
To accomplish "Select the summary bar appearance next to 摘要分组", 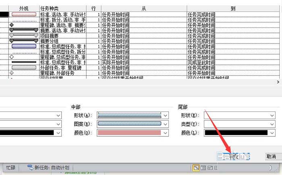I will point(24,41).
